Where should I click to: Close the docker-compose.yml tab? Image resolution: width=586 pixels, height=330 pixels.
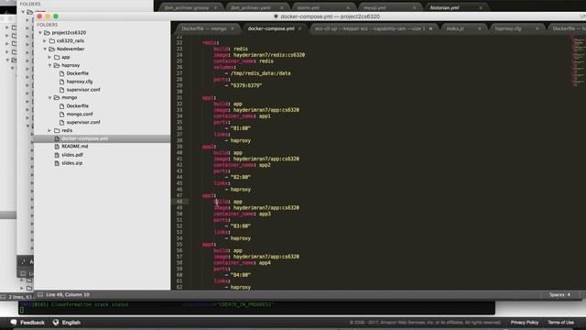(x=299, y=28)
